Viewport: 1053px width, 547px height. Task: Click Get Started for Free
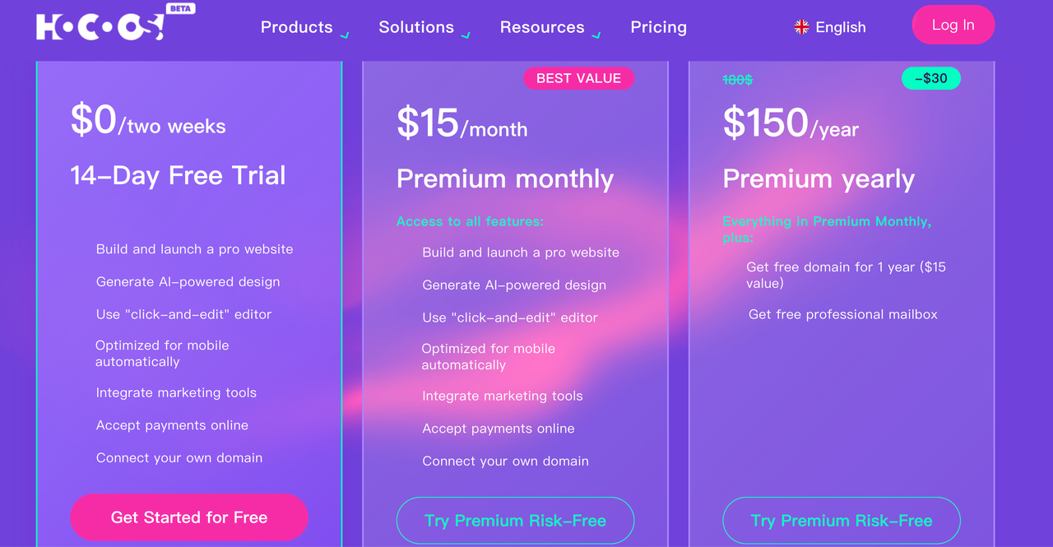(x=188, y=517)
